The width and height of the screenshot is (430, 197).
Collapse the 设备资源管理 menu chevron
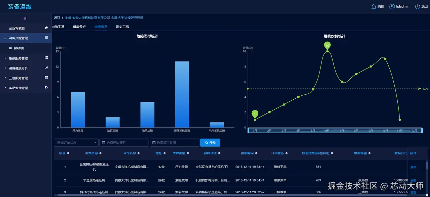coord(5,38)
